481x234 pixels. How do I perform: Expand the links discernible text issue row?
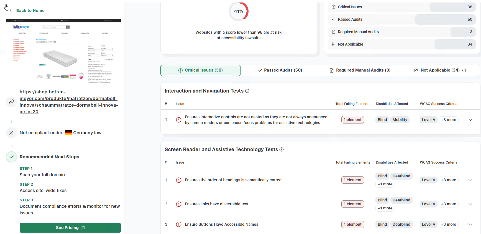pyautogui.click(x=470, y=204)
